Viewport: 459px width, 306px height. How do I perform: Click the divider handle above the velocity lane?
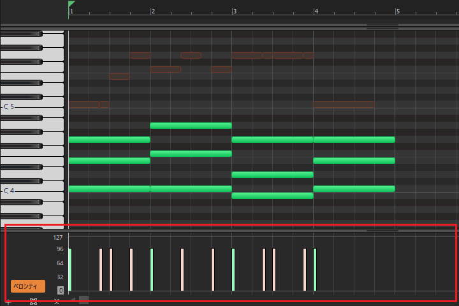pos(382,231)
